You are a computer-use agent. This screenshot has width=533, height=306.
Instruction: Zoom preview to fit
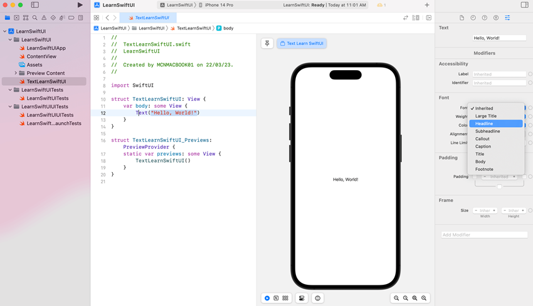pyautogui.click(x=414, y=298)
